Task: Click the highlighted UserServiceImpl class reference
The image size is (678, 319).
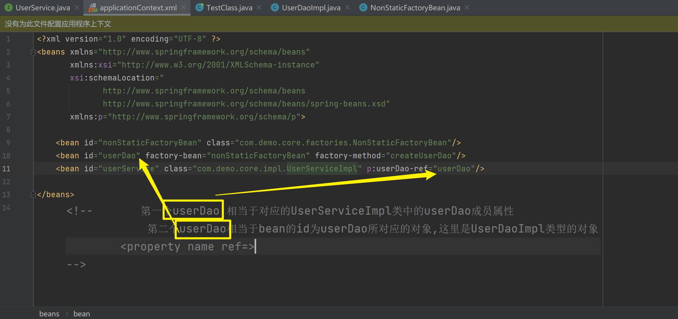Action: (x=322, y=169)
